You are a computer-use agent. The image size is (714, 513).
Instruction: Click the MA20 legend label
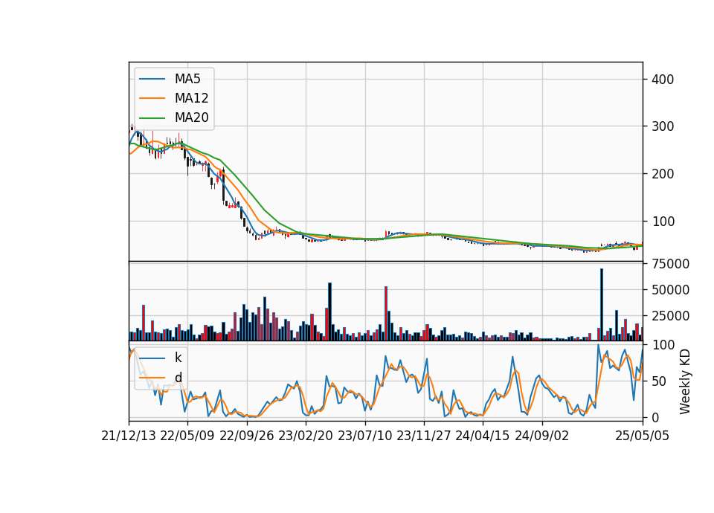click(x=191, y=117)
